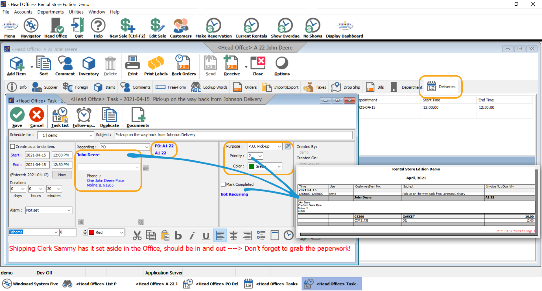Open the Task List
Image resolution: width=542 pixels, height=291 pixels.
pyautogui.click(x=60, y=117)
